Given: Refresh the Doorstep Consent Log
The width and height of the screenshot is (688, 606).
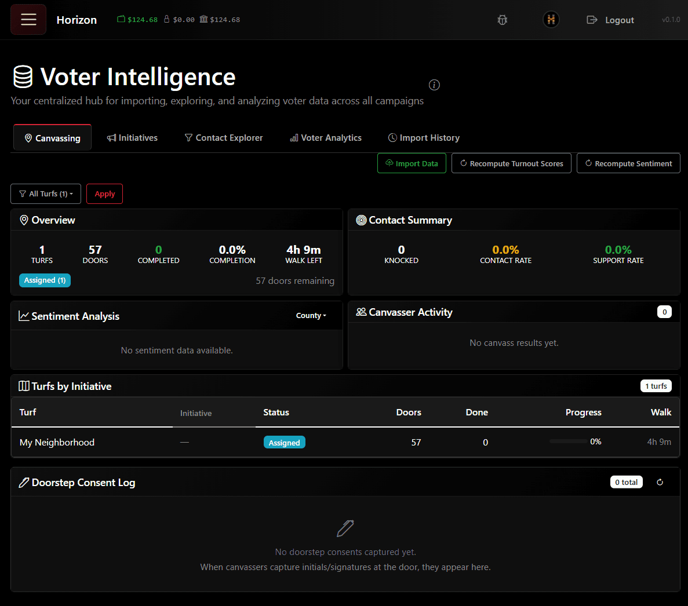Looking at the screenshot, I should click(x=660, y=483).
